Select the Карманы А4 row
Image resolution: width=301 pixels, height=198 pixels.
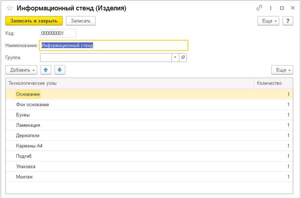pos(149,146)
